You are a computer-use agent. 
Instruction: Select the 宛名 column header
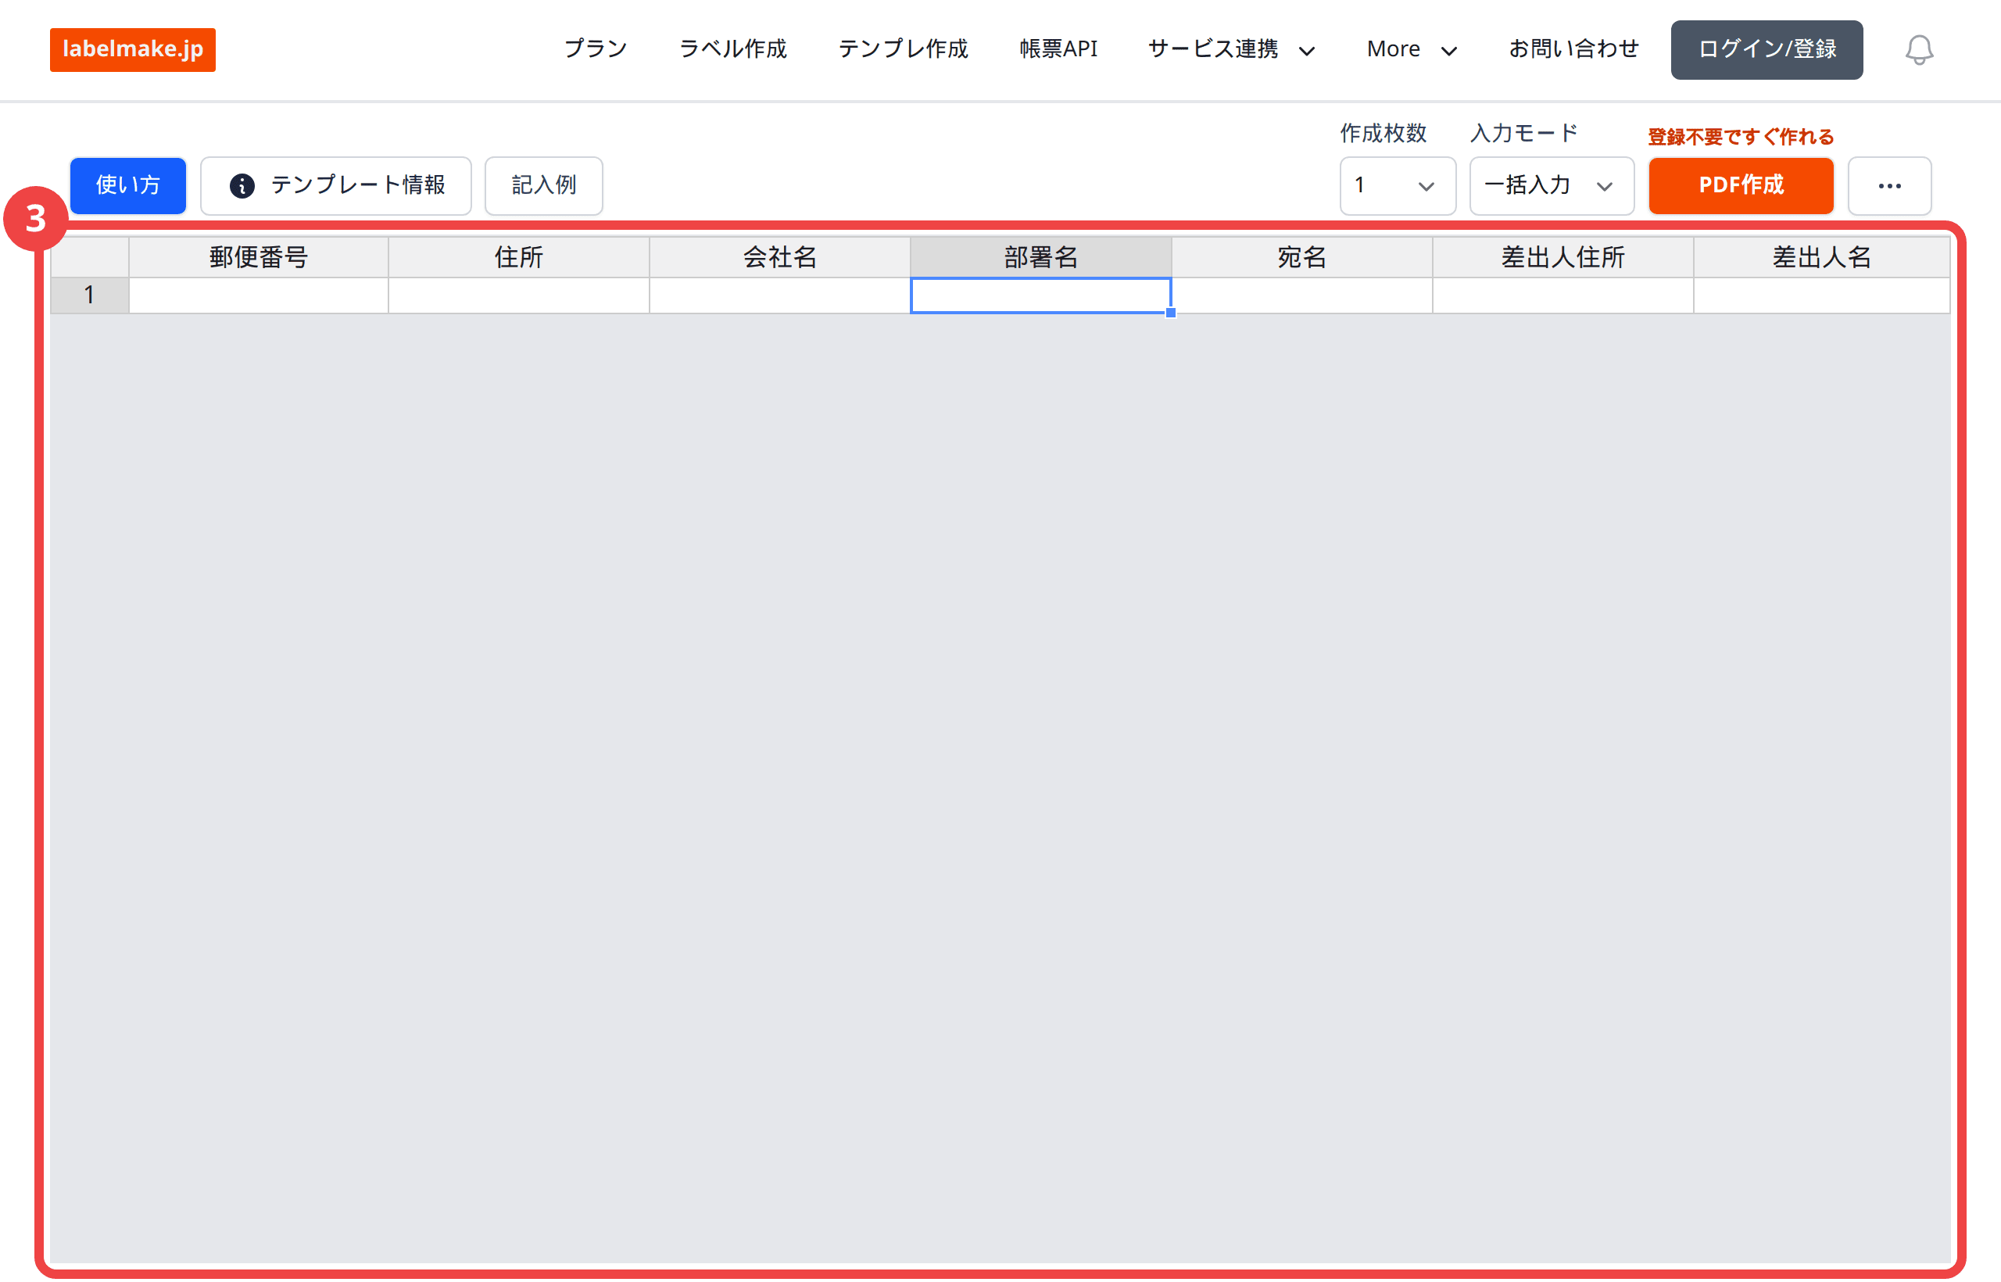pos(1301,257)
